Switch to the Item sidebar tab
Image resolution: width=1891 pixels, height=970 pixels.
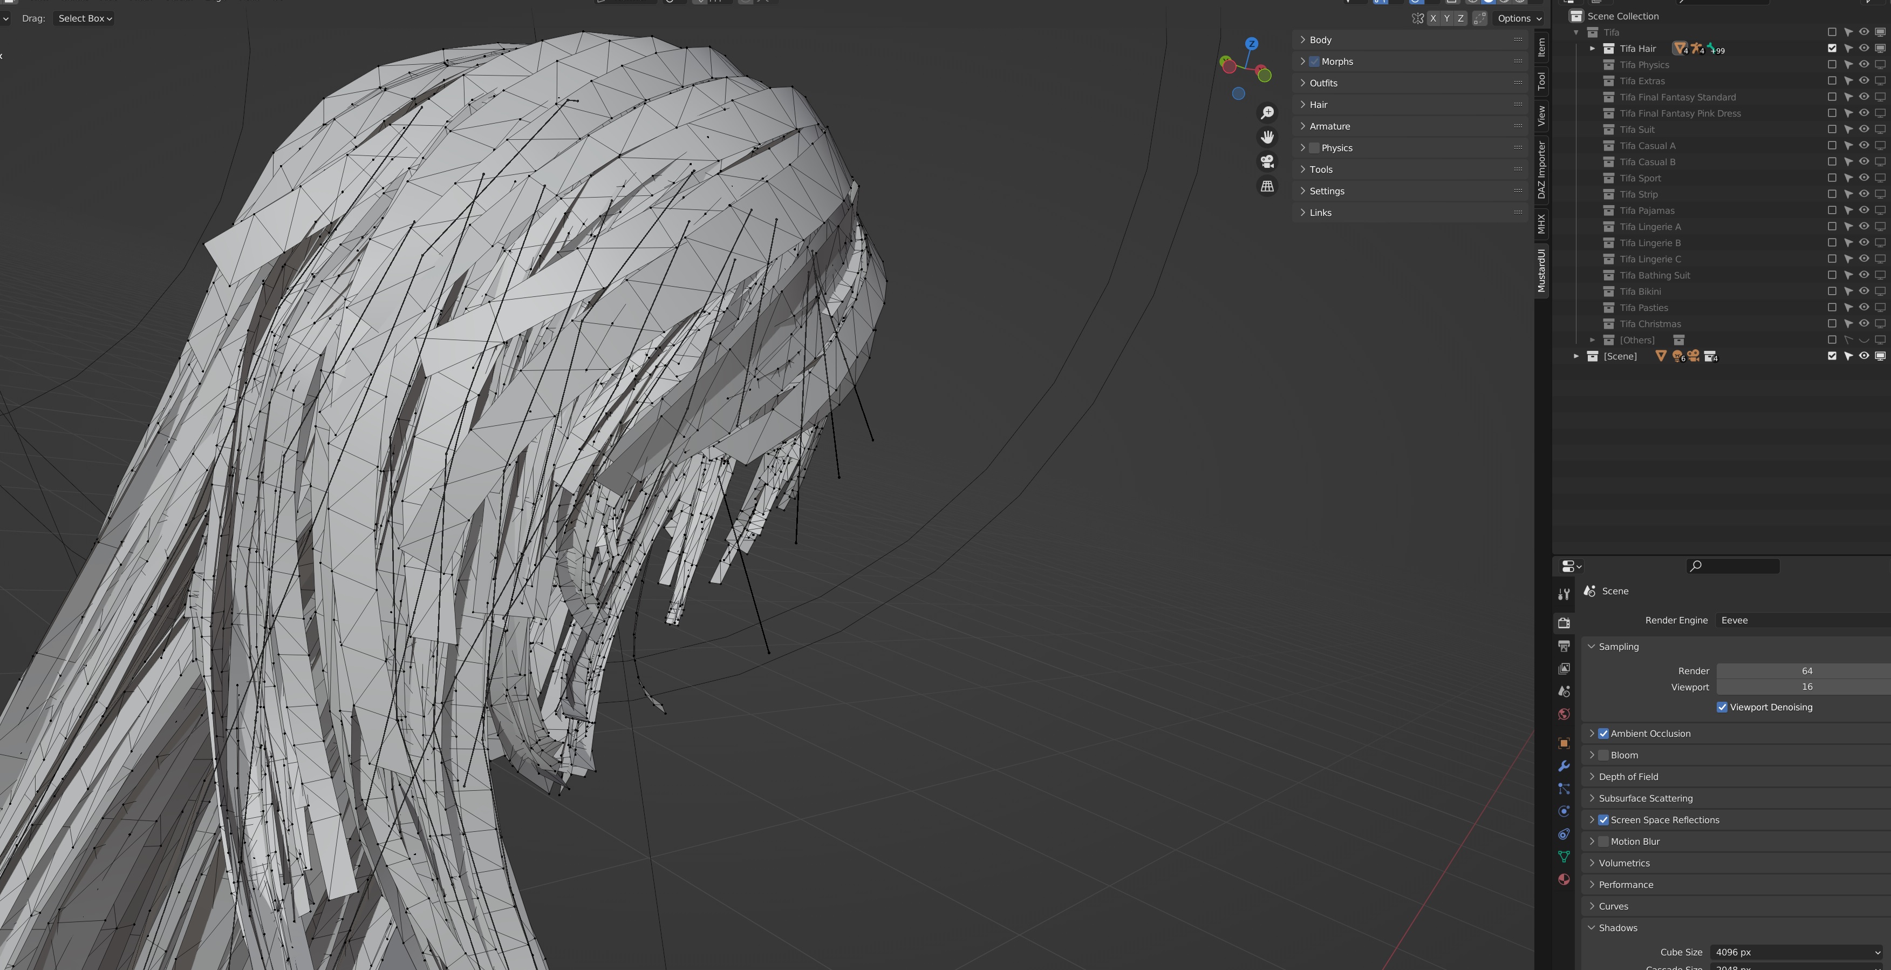coord(1541,47)
